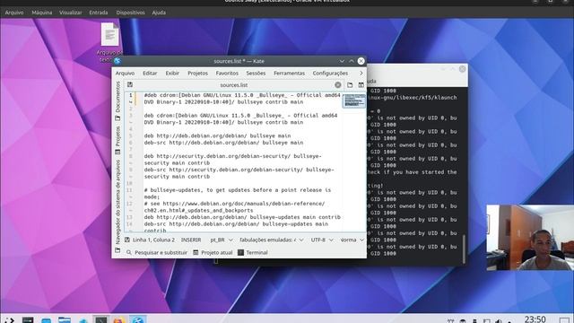Select the text file icon on desktop
Image resolution: width=574 pixels, height=323 pixels.
[109, 41]
